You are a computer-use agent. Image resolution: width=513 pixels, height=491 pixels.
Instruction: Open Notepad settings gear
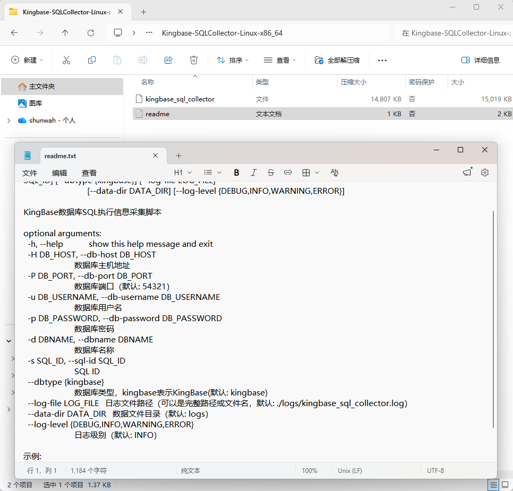pyautogui.click(x=485, y=173)
